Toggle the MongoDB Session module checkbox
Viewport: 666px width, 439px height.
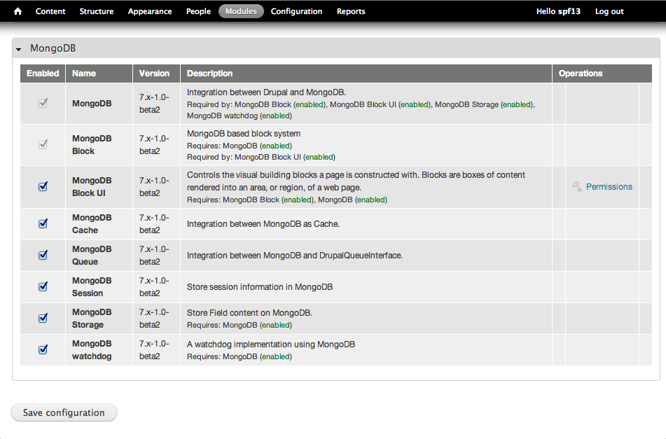pyautogui.click(x=43, y=286)
